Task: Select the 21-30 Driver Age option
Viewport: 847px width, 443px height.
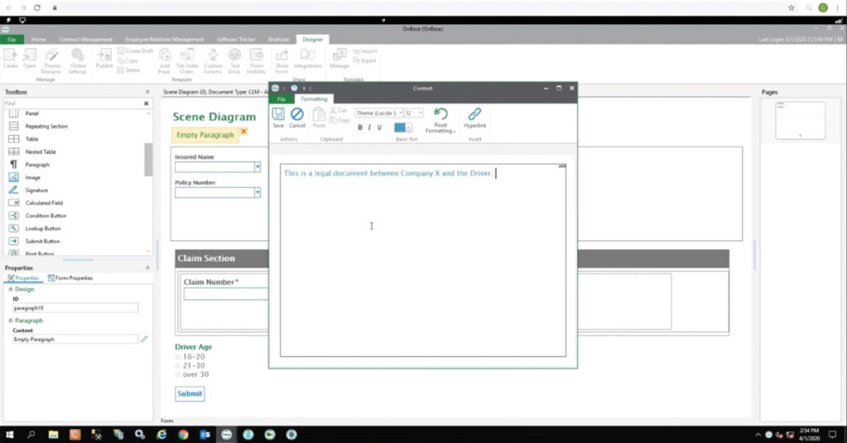Action: tap(178, 365)
